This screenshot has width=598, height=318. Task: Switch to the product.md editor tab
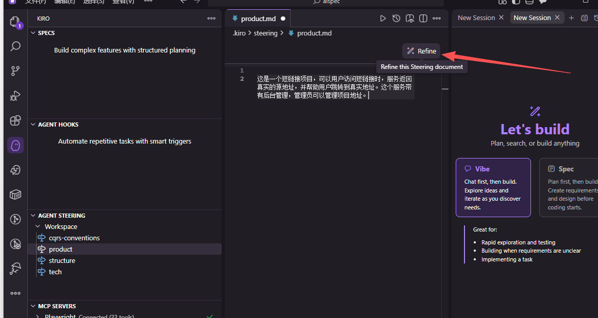[x=258, y=19]
